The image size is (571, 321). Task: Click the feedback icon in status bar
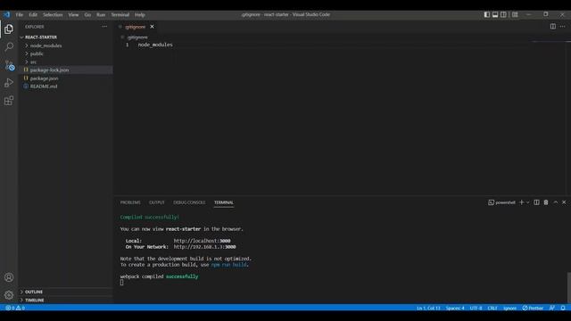point(552,308)
